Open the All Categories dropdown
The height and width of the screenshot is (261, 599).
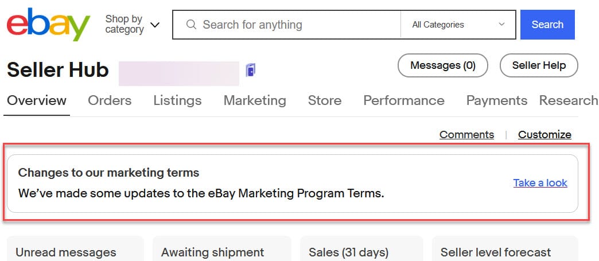click(x=458, y=25)
